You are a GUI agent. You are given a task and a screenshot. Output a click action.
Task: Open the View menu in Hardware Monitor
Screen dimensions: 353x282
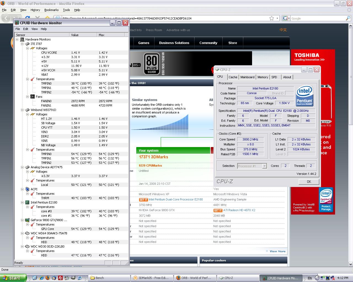click(x=34, y=29)
